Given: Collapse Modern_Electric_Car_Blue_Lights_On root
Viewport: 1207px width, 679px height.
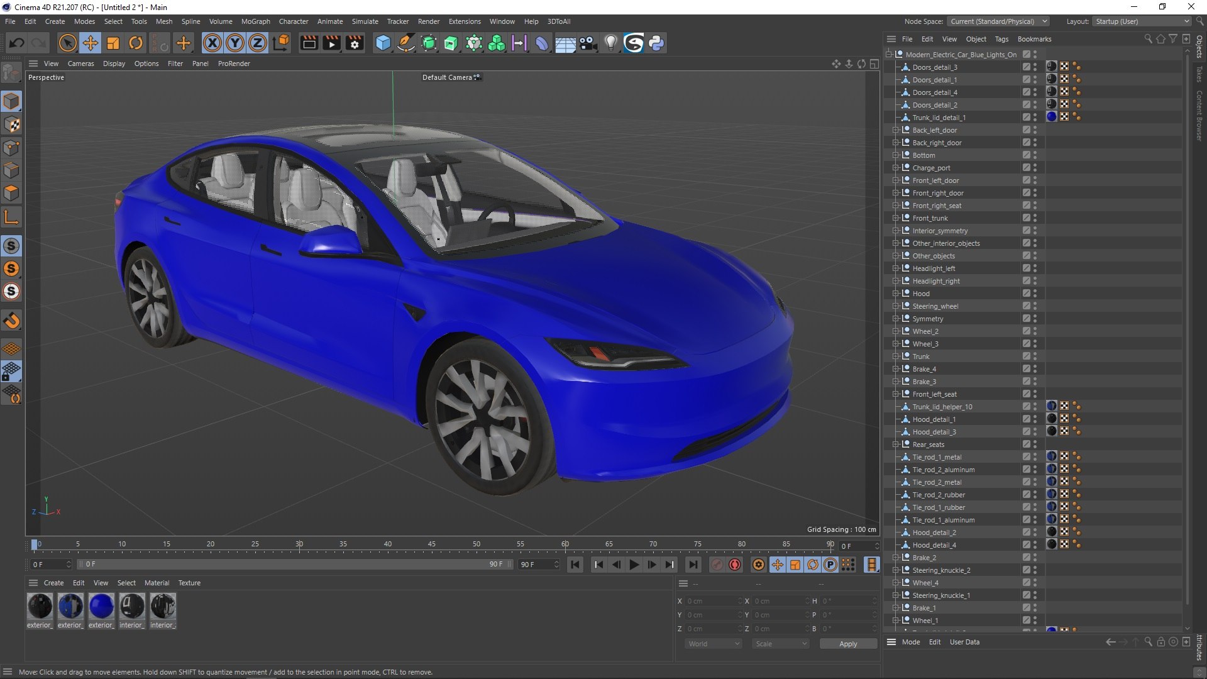Looking at the screenshot, I should pos(889,55).
